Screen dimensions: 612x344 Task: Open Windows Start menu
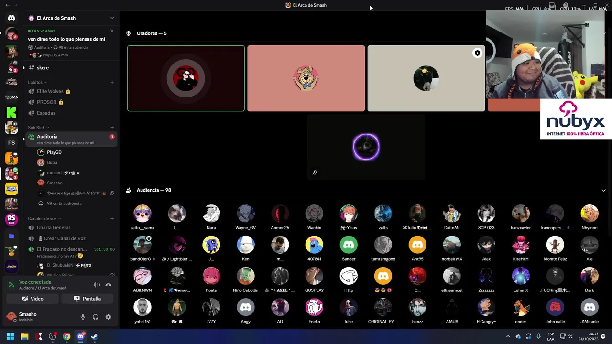click(x=10, y=336)
